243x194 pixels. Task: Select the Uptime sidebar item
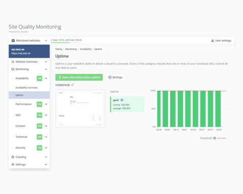(29, 95)
